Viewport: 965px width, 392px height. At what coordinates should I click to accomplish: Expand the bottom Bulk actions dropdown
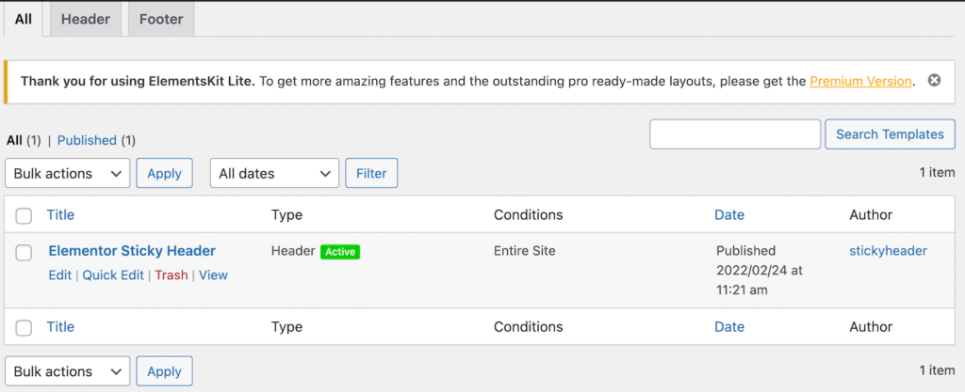click(x=68, y=371)
